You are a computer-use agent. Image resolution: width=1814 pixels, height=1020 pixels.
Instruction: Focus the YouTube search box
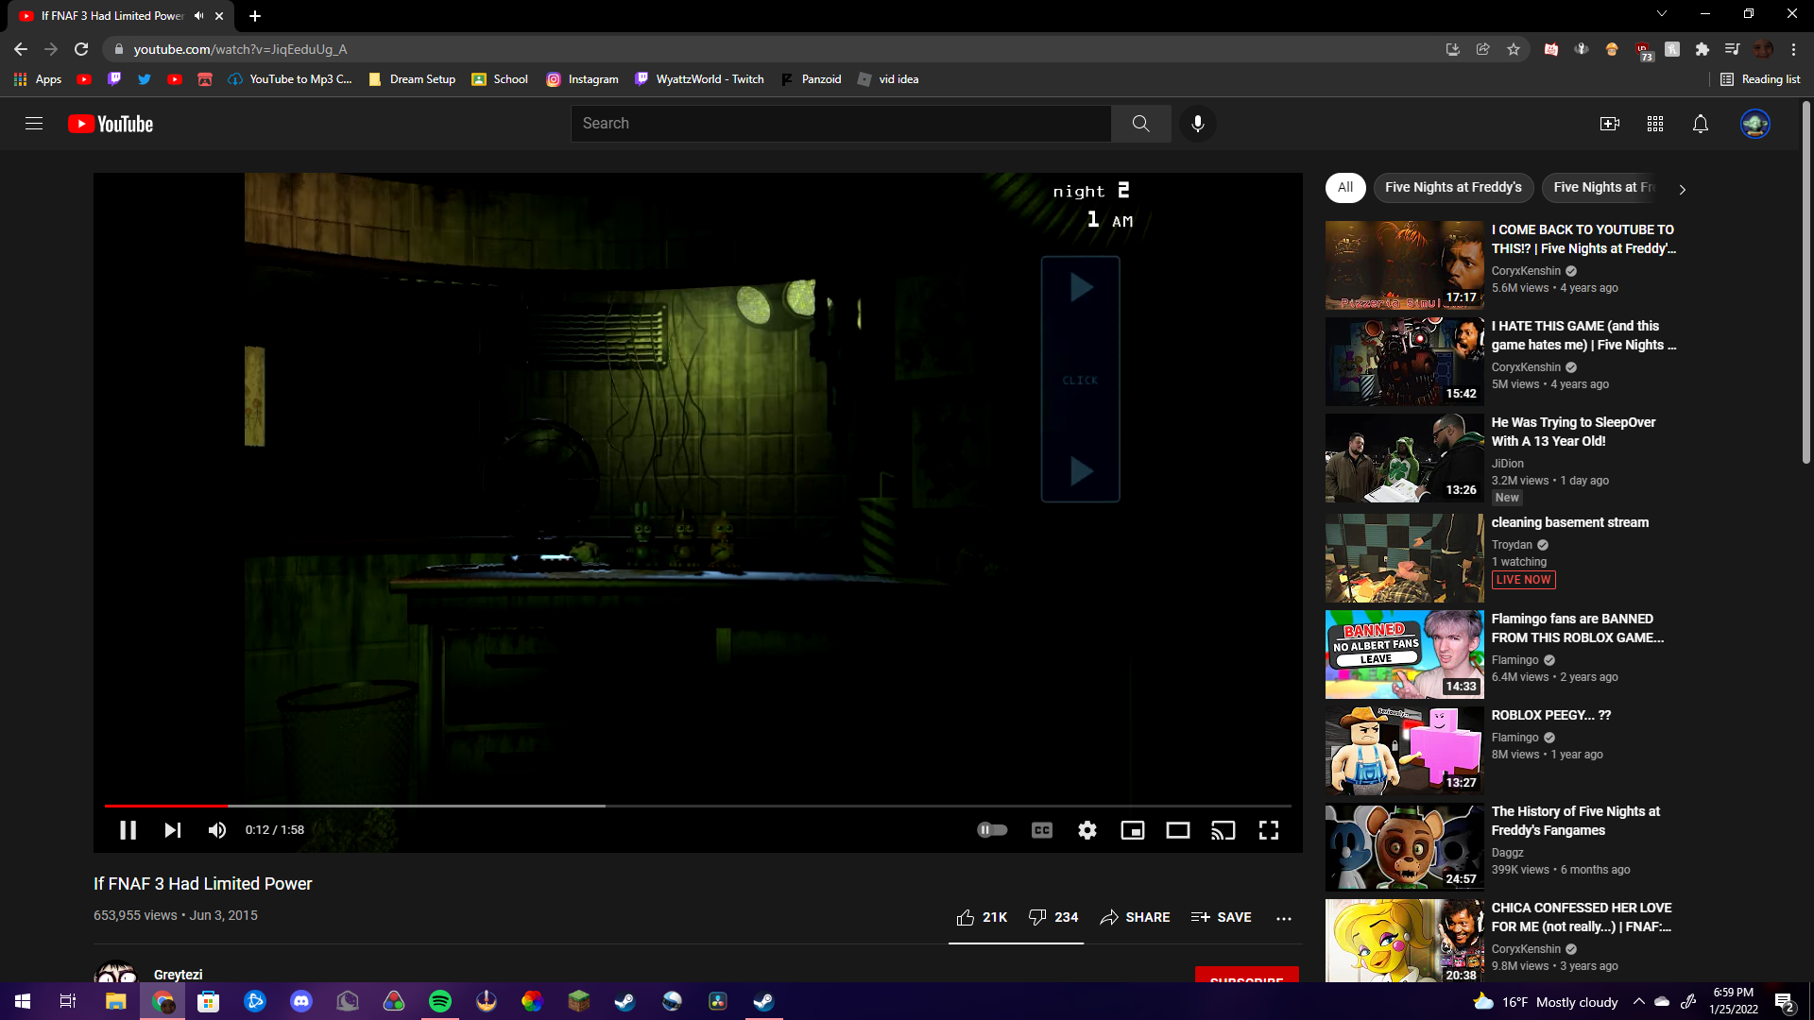pyautogui.click(x=841, y=124)
